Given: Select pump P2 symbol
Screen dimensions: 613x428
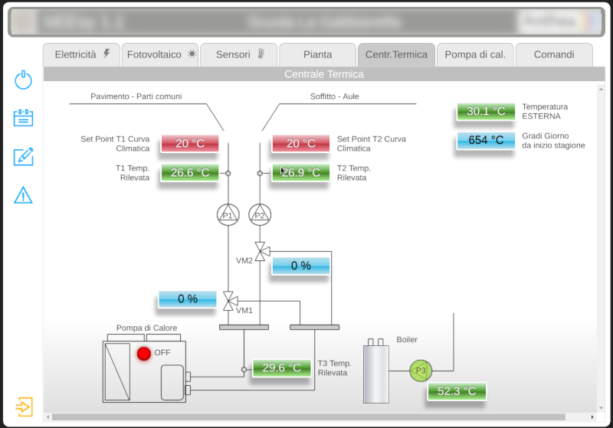Looking at the screenshot, I should coord(260,215).
